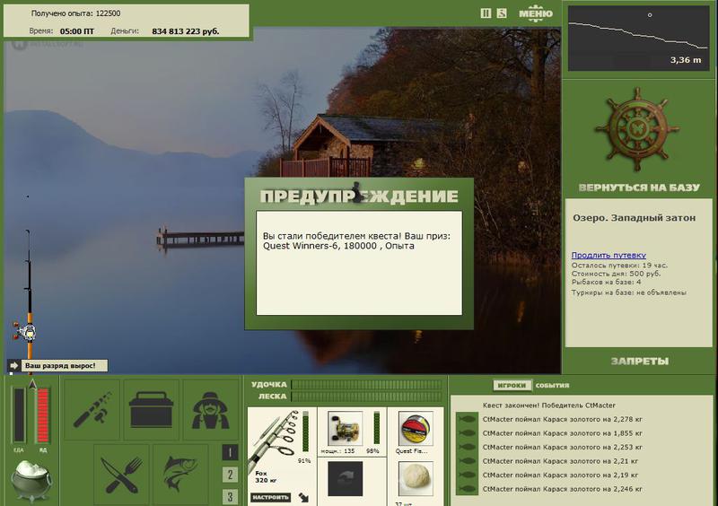Click the Рыбаков на базе: 4 line
718x506 pixels.
pyautogui.click(x=607, y=282)
